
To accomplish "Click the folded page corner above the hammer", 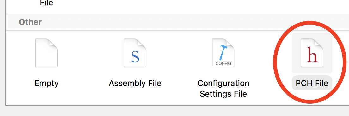I will (230, 43).
